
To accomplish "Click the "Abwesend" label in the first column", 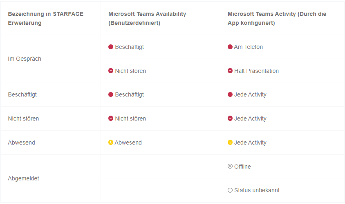I will [22, 143].
